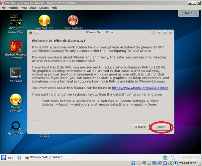This screenshot has height=166, width=202.
Task: Open the KDE application launcher menu
Action: tap(3, 158)
